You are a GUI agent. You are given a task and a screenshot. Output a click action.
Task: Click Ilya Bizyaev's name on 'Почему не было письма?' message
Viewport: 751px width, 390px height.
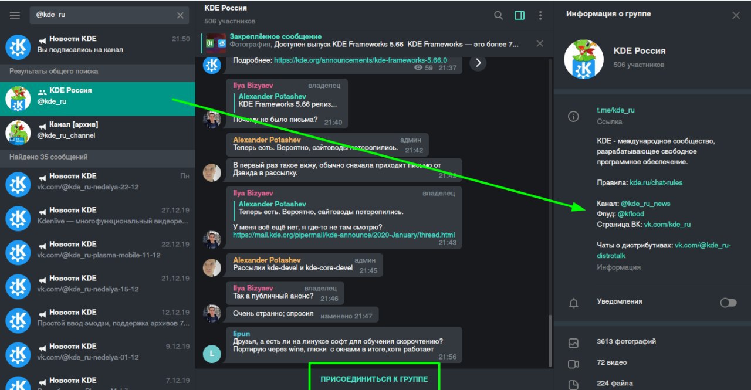253,86
